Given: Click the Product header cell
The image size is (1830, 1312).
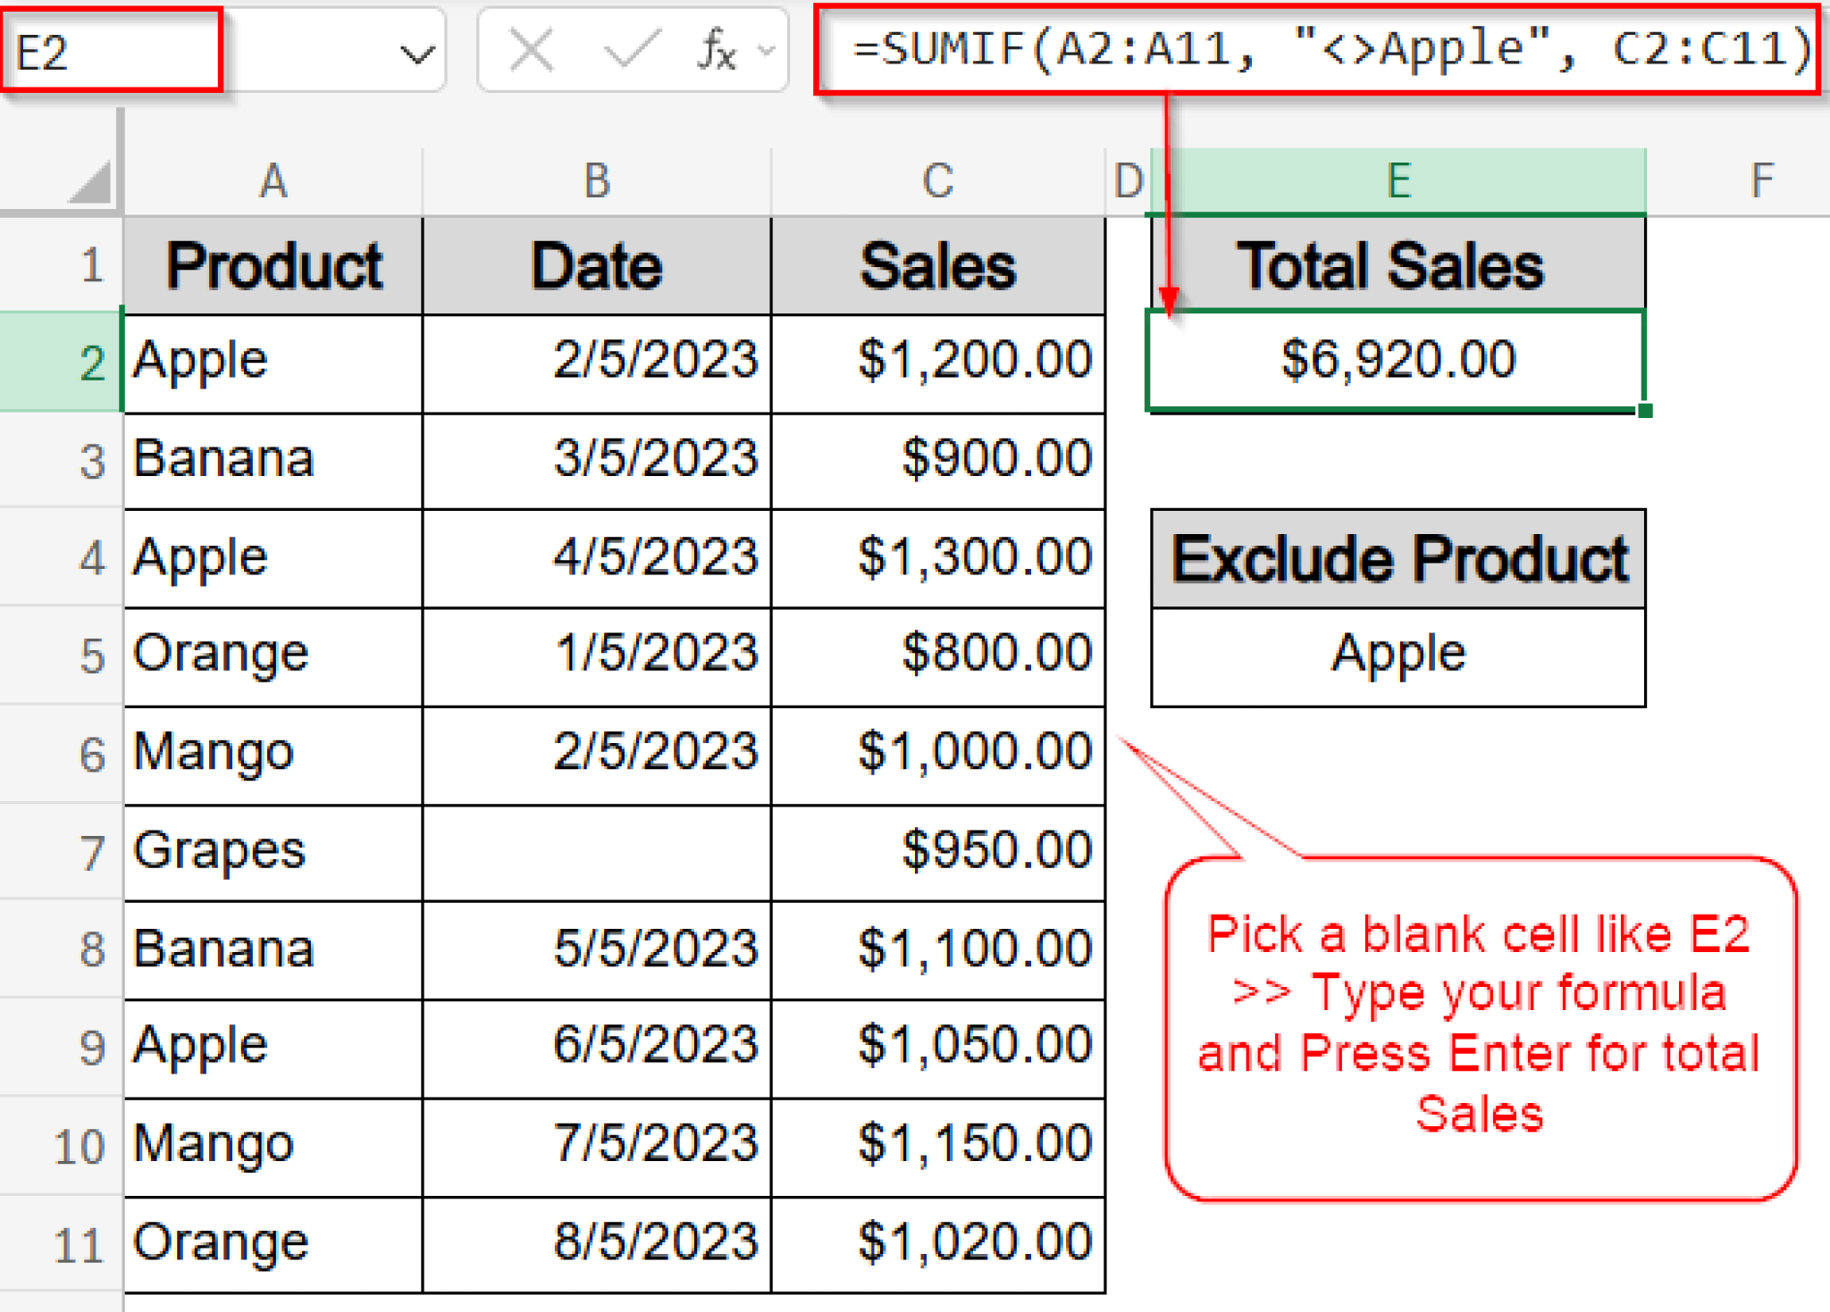Looking at the screenshot, I should click(x=273, y=264).
